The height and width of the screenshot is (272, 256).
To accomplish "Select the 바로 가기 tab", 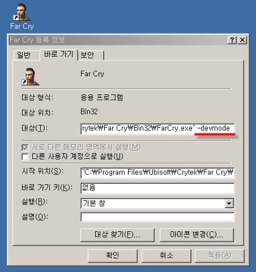I will (x=59, y=54).
